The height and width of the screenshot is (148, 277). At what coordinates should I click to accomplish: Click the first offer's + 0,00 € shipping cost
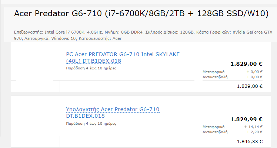tap(255, 72)
